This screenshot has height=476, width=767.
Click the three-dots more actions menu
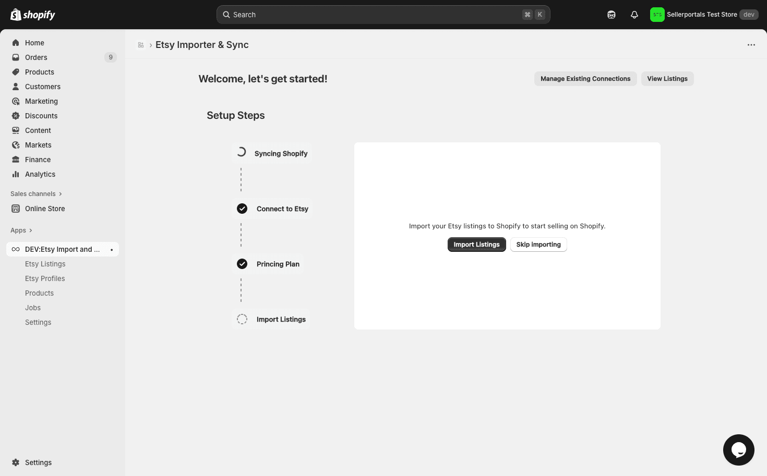[751, 45]
